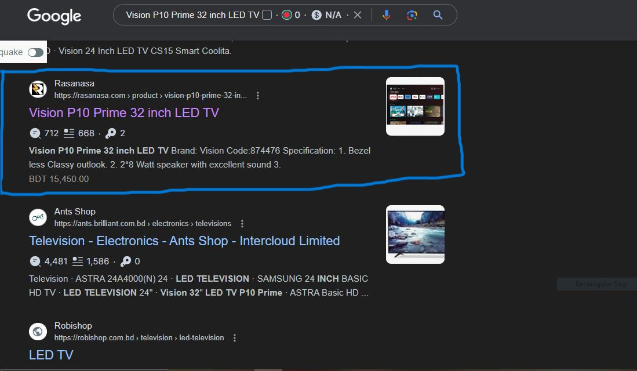The height and width of the screenshot is (371, 637).
Task: Click the N/A cost value in search bar
Action: point(333,15)
